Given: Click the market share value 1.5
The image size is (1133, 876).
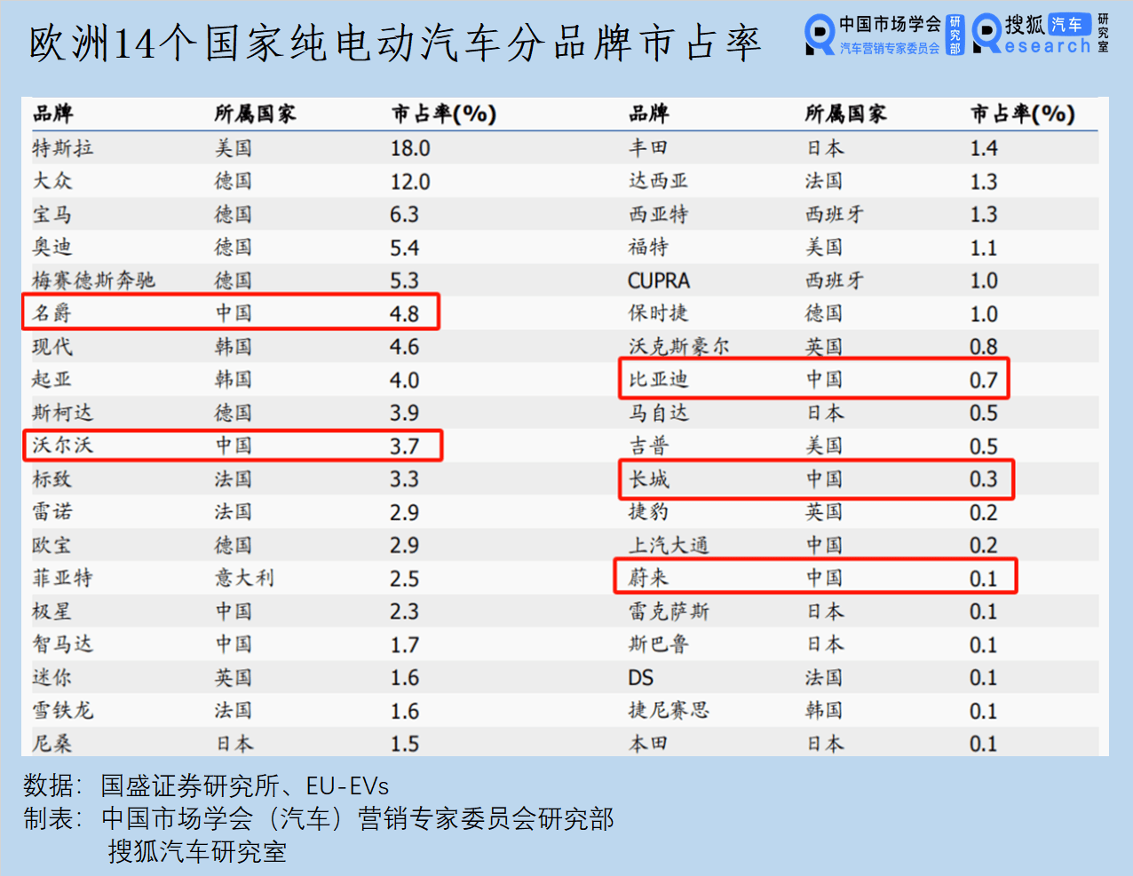Looking at the screenshot, I should click(x=404, y=744).
